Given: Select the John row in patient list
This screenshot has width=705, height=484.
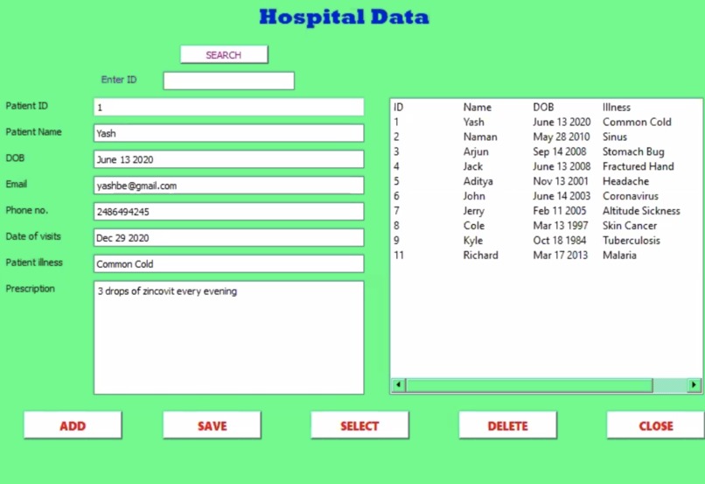Looking at the screenshot, I should [x=546, y=196].
